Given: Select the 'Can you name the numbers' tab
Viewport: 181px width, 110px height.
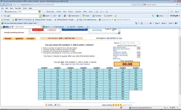Looking at the screenshot, I should (20, 23).
